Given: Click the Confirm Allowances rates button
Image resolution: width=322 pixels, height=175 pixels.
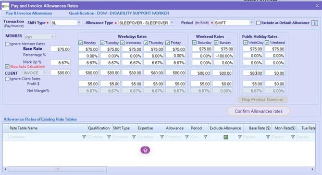Looking at the screenshot, I should (x=259, y=111).
